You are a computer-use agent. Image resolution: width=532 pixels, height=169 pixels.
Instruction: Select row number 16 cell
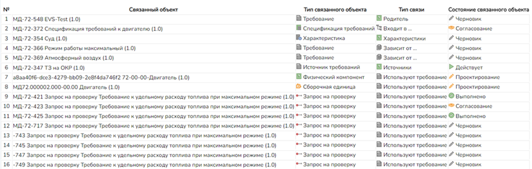[x=6, y=165]
